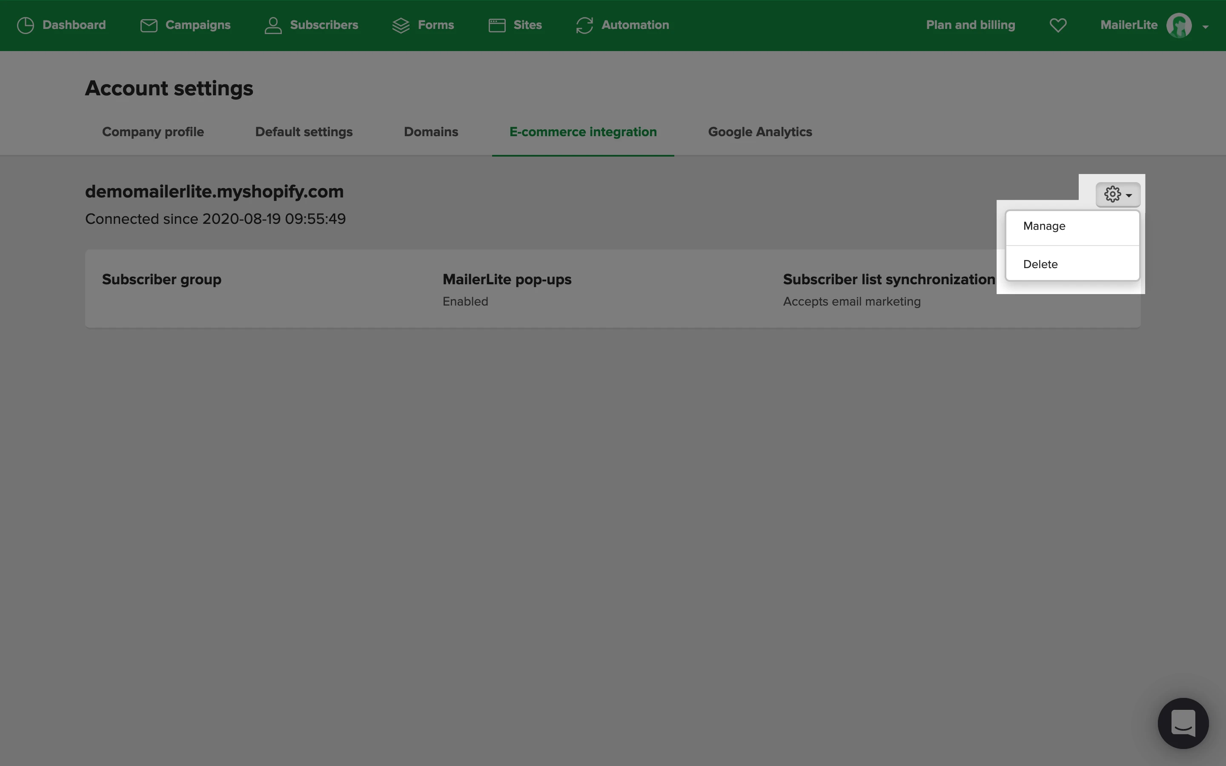Click the Campaigns envelope icon
The height and width of the screenshot is (766, 1226).
(x=149, y=26)
